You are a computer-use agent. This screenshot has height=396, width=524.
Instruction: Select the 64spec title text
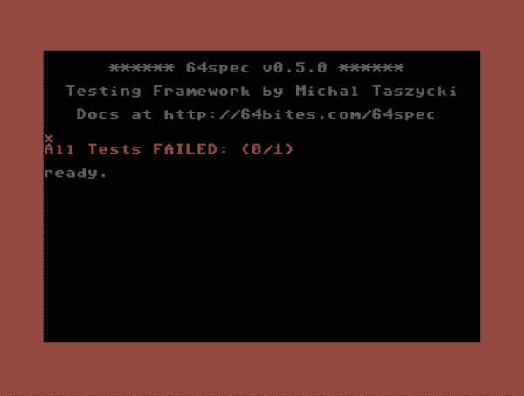click(x=217, y=68)
